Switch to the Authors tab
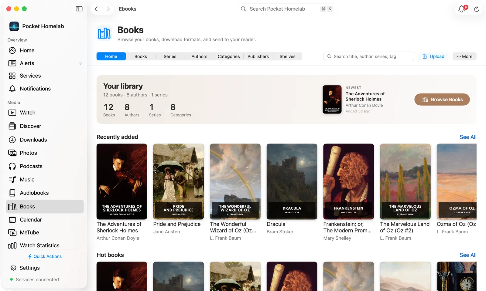 coord(199,56)
